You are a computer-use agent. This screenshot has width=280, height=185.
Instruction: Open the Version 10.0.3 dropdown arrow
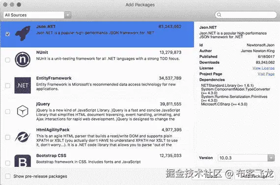click(x=271, y=158)
